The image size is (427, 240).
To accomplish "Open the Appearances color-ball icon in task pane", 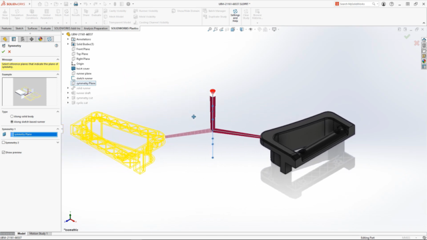I will pos(424,61).
